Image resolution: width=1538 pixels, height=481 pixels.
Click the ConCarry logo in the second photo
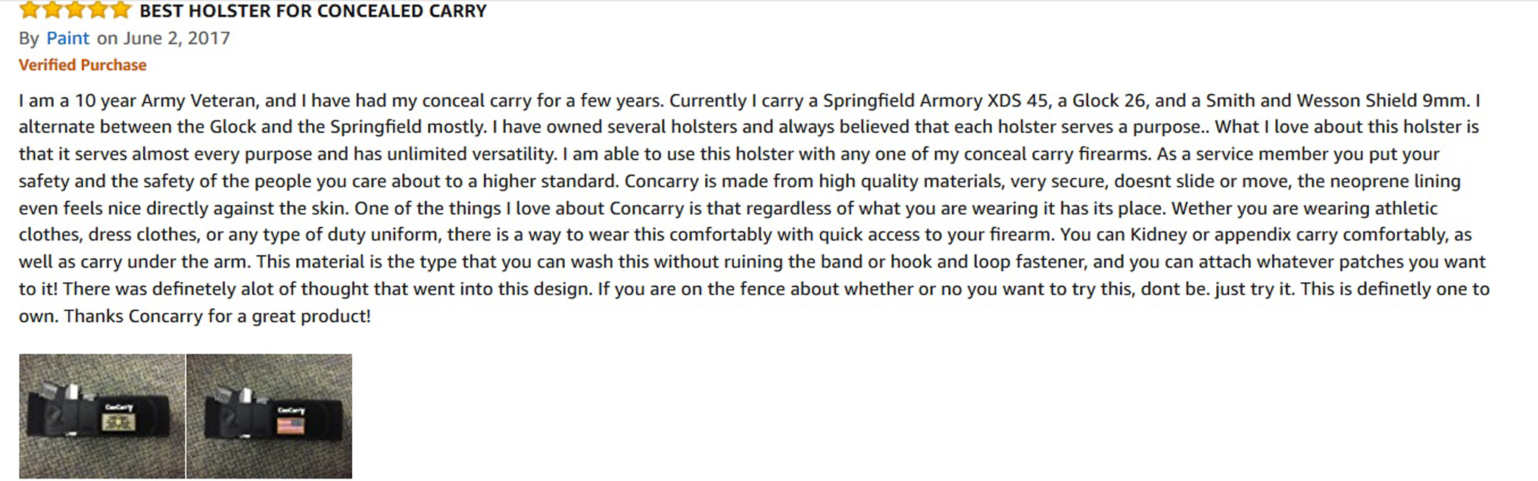pyautogui.click(x=292, y=410)
